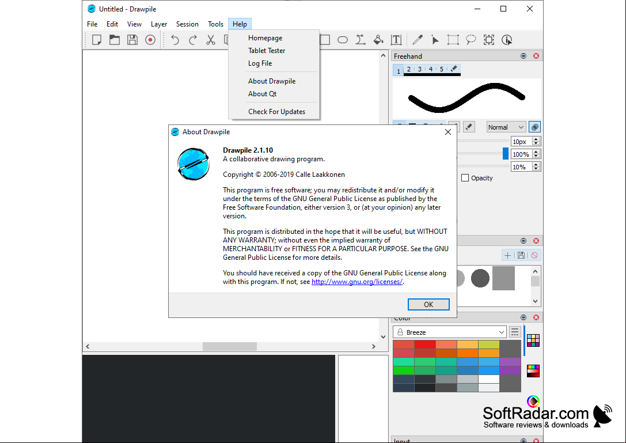Select the Color picker eyedropper tool
The width and height of the screenshot is (626, 443).
(418, 40)
